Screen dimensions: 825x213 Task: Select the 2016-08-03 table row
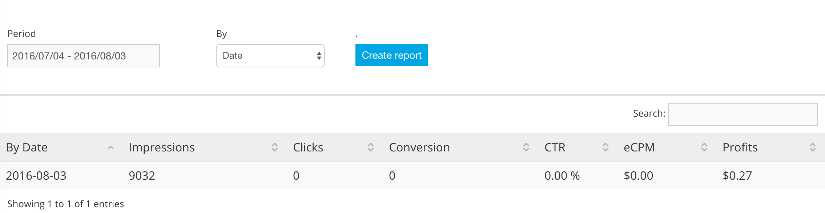(36, 176)
